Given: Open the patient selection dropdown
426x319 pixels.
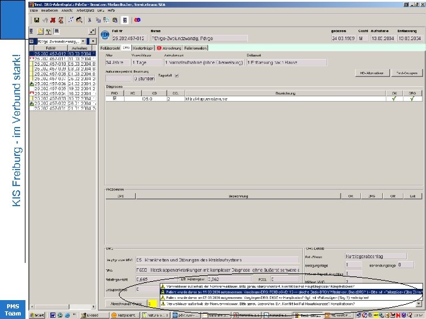Looking at the screenshot, I should 83,41.
